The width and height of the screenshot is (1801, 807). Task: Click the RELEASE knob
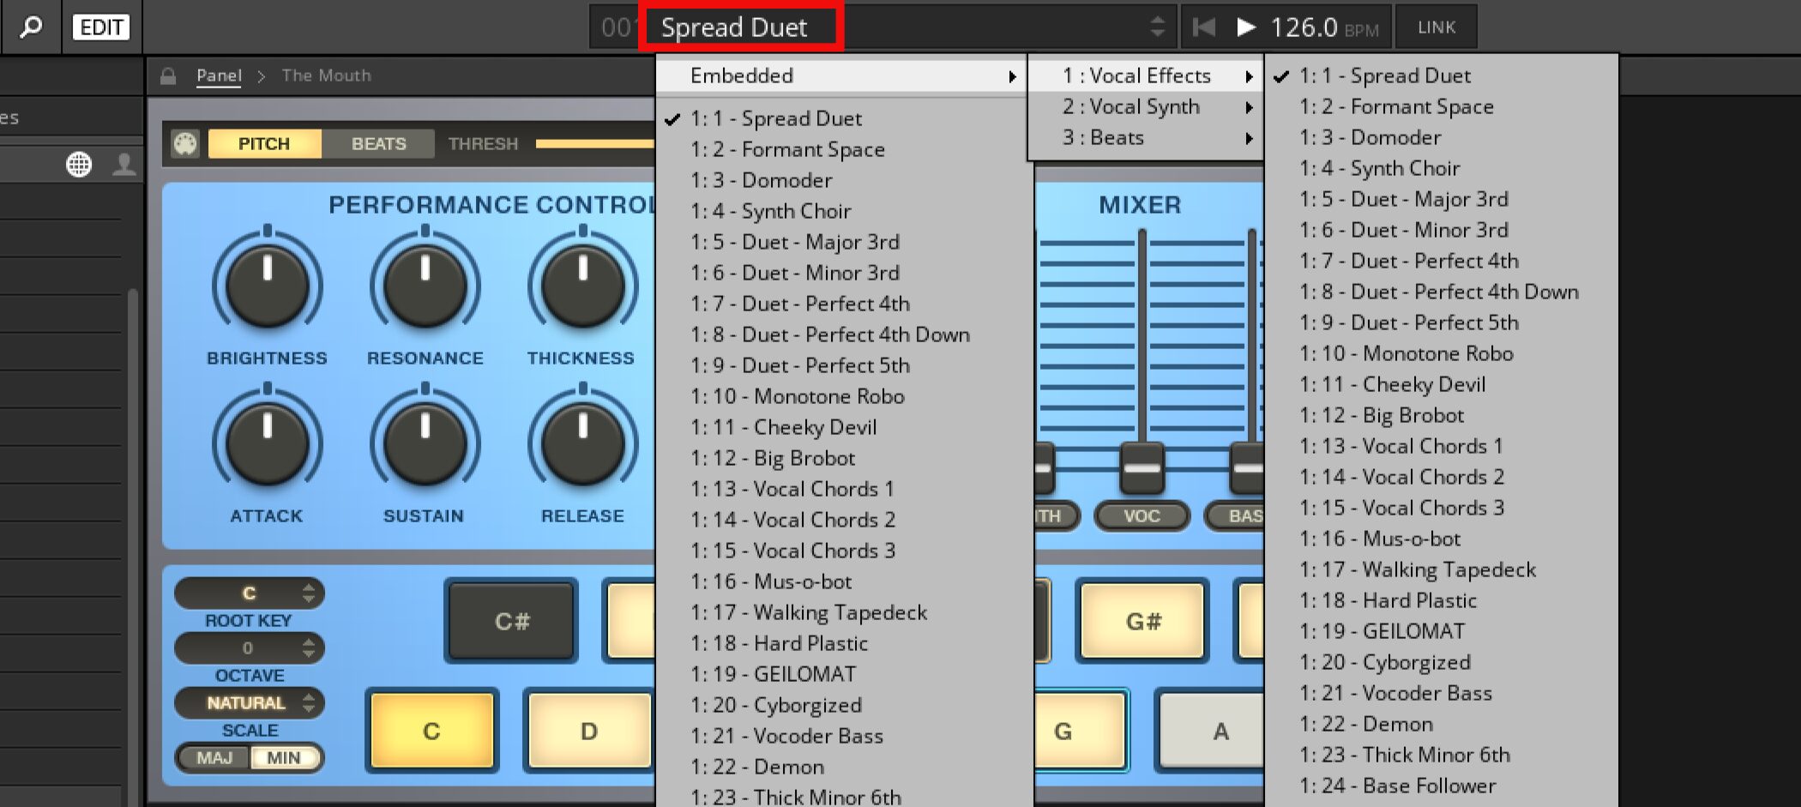pyautogui.click(x=583, y=444)
